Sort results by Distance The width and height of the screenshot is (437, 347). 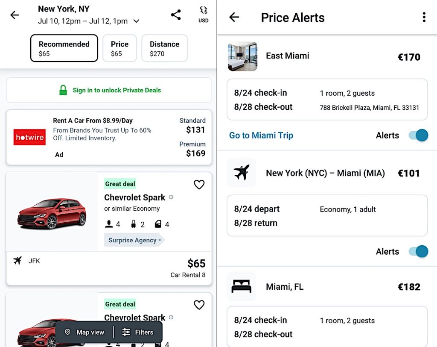[x=164, y=48]
